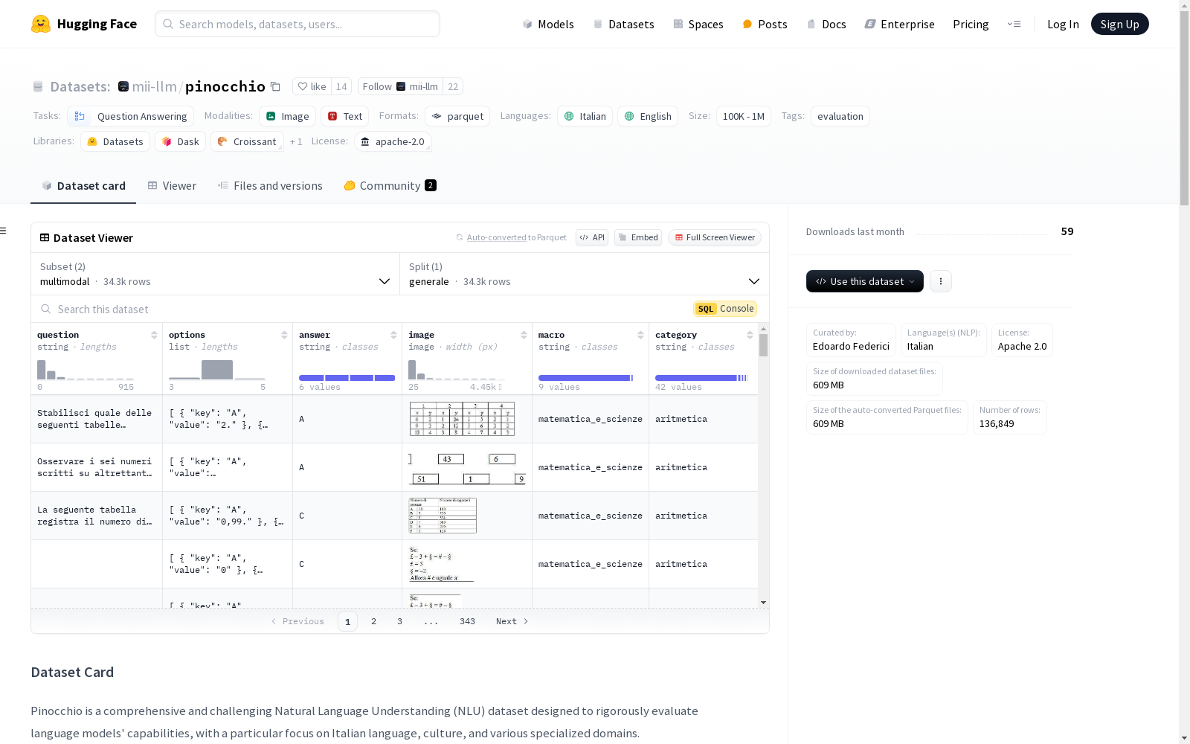Image resolution: width=1190 pixels, height=744 pixels.
Task: Click the Search models, datasets, users field
Action: tap(297, 24)
